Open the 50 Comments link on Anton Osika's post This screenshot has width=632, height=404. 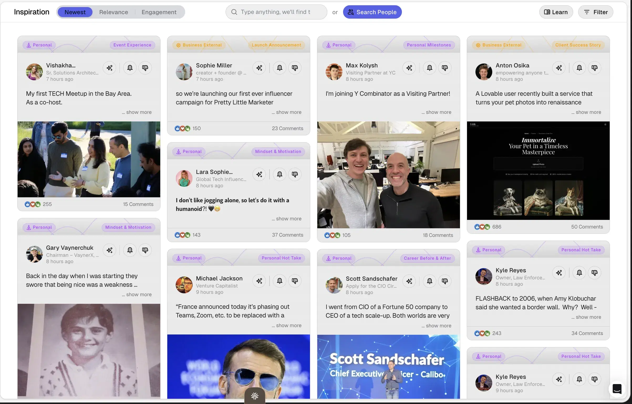tap(587, 227)
